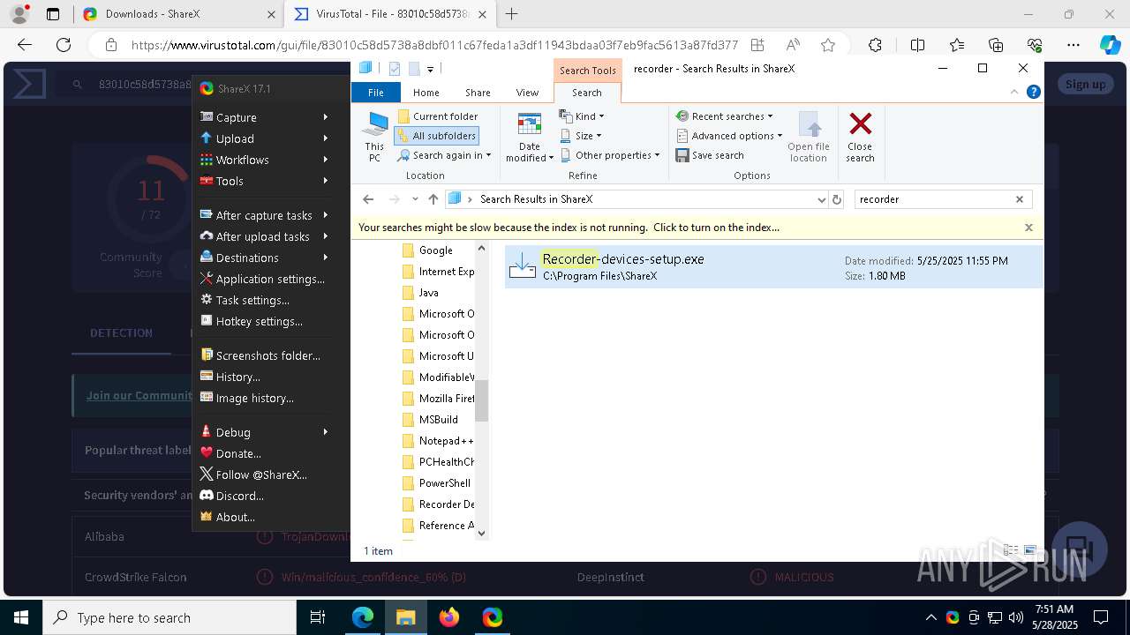Open the Debug submenu

(x=262, y=432)
